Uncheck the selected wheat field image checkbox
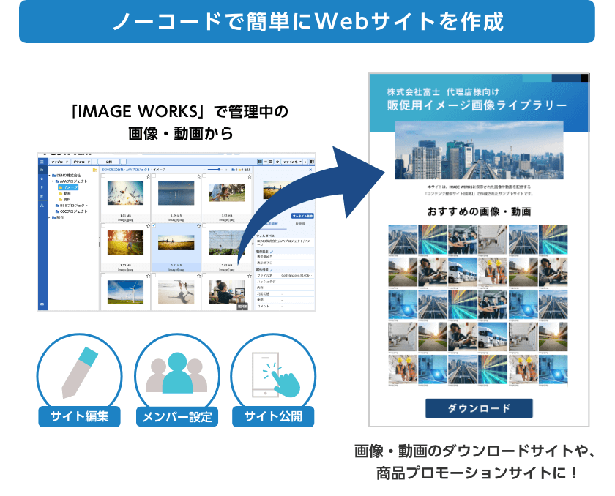615x496 pixels. (154, 227)
